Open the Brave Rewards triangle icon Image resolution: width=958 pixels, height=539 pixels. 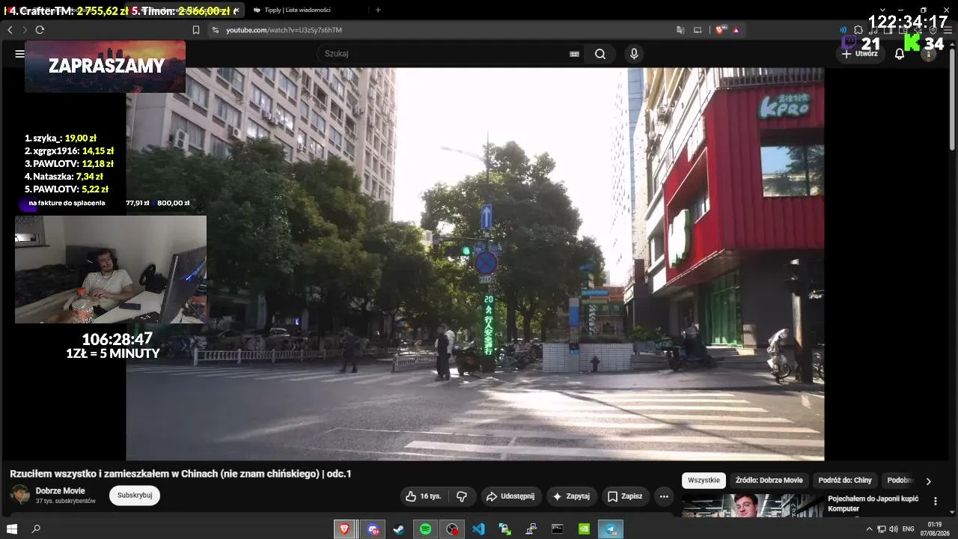(736, 30)
